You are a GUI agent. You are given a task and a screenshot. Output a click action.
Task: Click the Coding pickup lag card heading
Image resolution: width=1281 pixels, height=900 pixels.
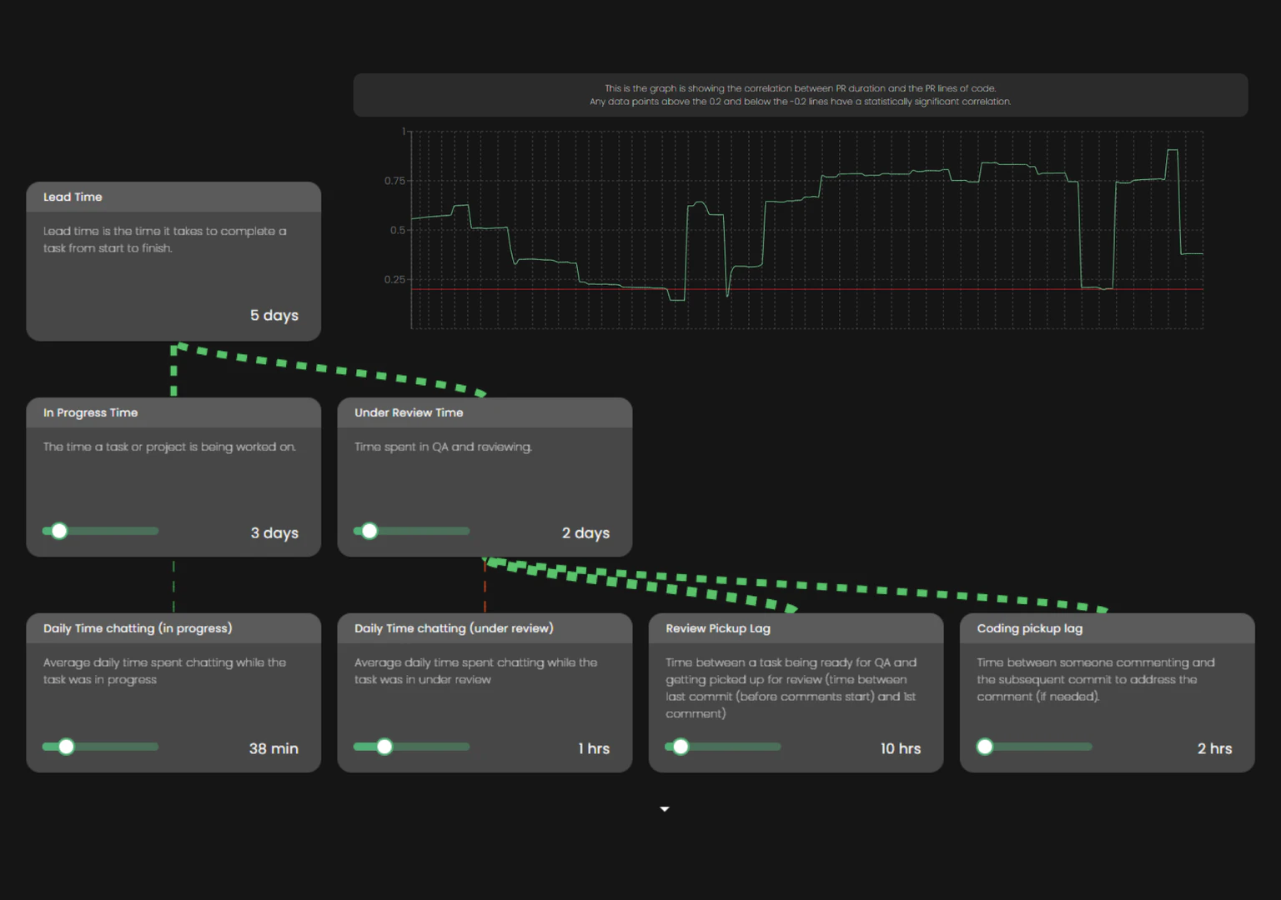[1029, 628]
